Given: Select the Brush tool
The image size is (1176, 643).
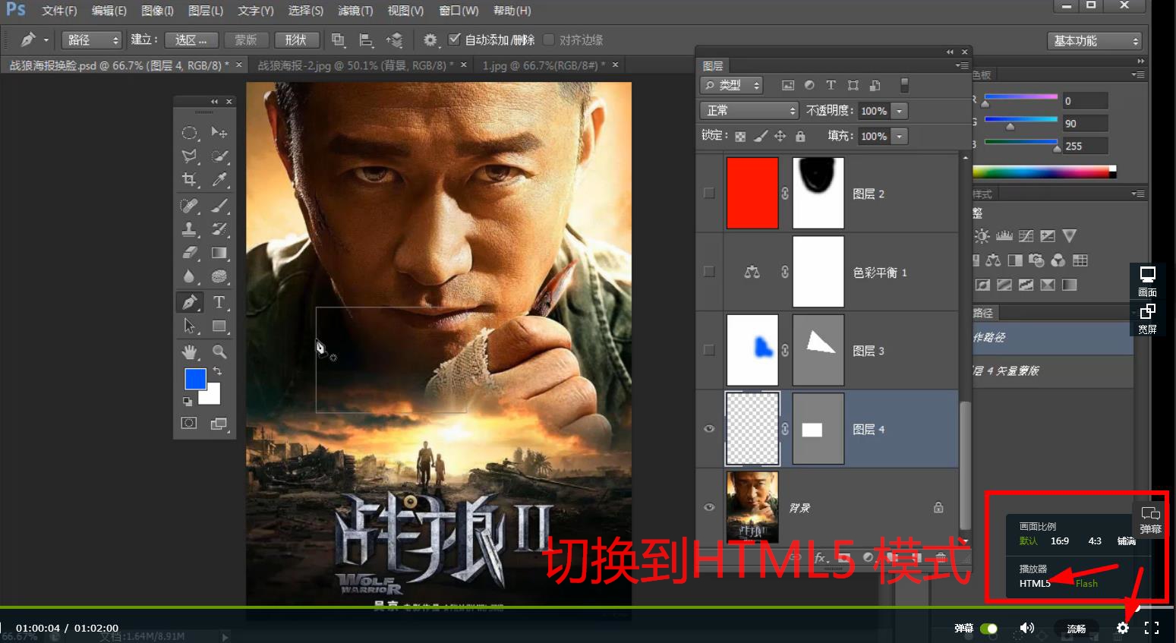Looking at the screenshot, I should [219, 206].
